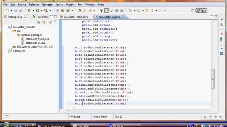Switch to calculater_main.java editor tab
The width and height of the screenshot is (227, 127).
tap(76, 17)
